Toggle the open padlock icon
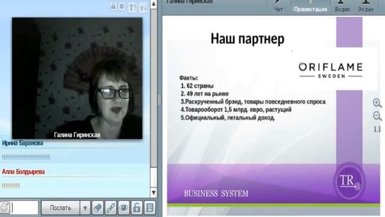The height and width of the screenshot is (217, 385). [x=137, y=208]
